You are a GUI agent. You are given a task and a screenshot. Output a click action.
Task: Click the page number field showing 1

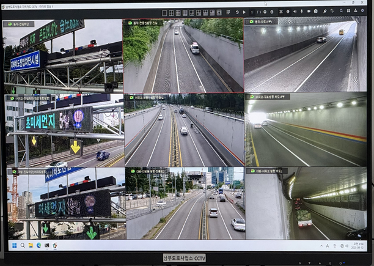click(251, 12)
